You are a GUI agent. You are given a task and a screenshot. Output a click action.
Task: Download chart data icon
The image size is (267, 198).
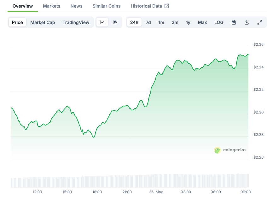click(x=247, y=22)
